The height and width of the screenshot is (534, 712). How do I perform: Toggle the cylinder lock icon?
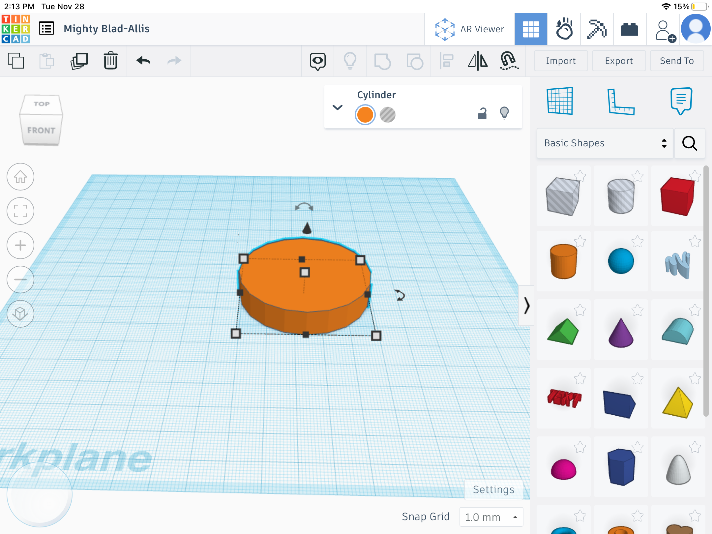(482, 113)
